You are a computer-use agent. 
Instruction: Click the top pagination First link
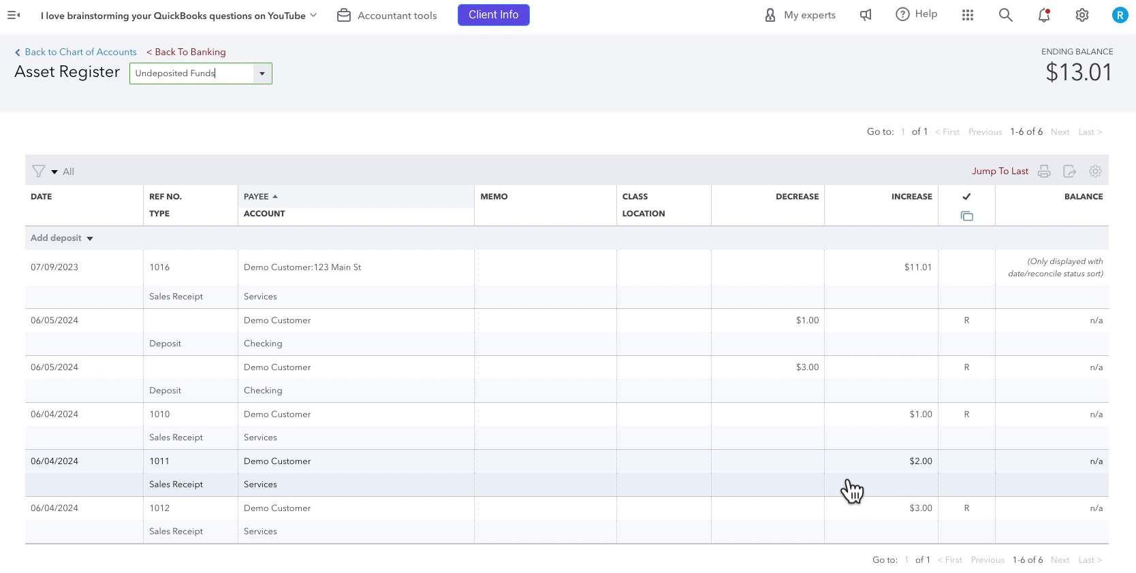point(947,132)
